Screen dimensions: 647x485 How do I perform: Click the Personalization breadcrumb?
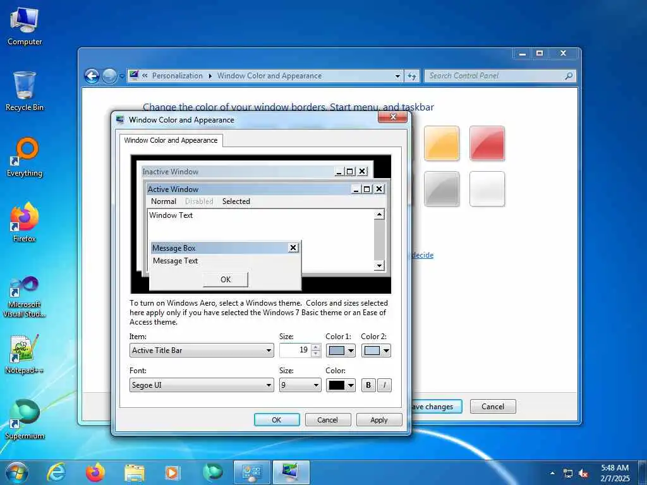(178, 76)
